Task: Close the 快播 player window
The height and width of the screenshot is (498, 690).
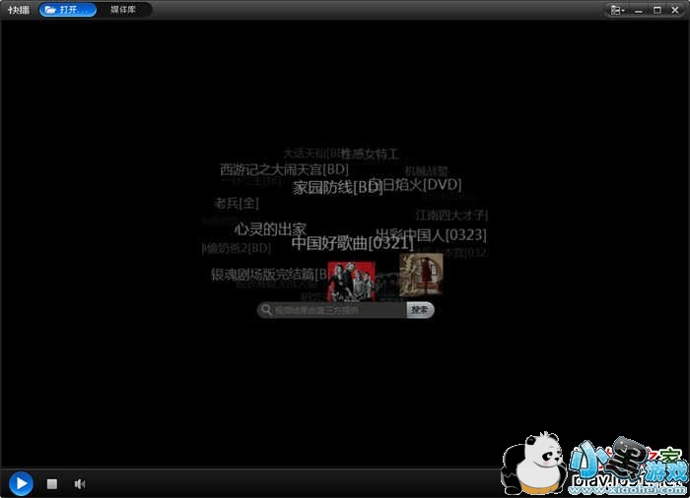Action: [x=675, y=10]
